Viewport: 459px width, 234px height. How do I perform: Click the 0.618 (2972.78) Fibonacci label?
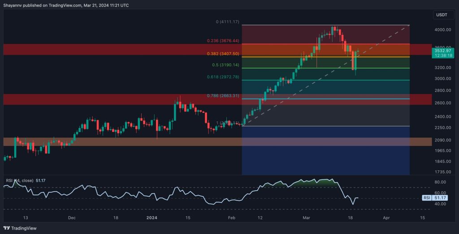point(224,77)
